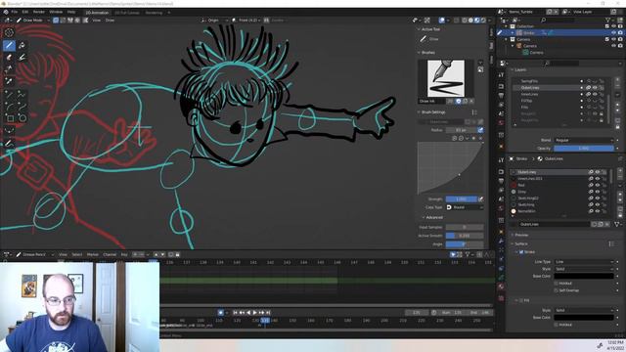
Task: Hide the Grey material in viewport
Action: coord(598,192)
